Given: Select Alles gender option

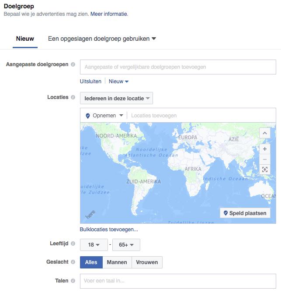Looking at the screenshot, I should point(91,262).
